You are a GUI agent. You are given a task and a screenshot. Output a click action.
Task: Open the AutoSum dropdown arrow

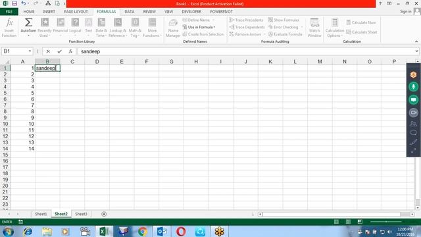28,36
